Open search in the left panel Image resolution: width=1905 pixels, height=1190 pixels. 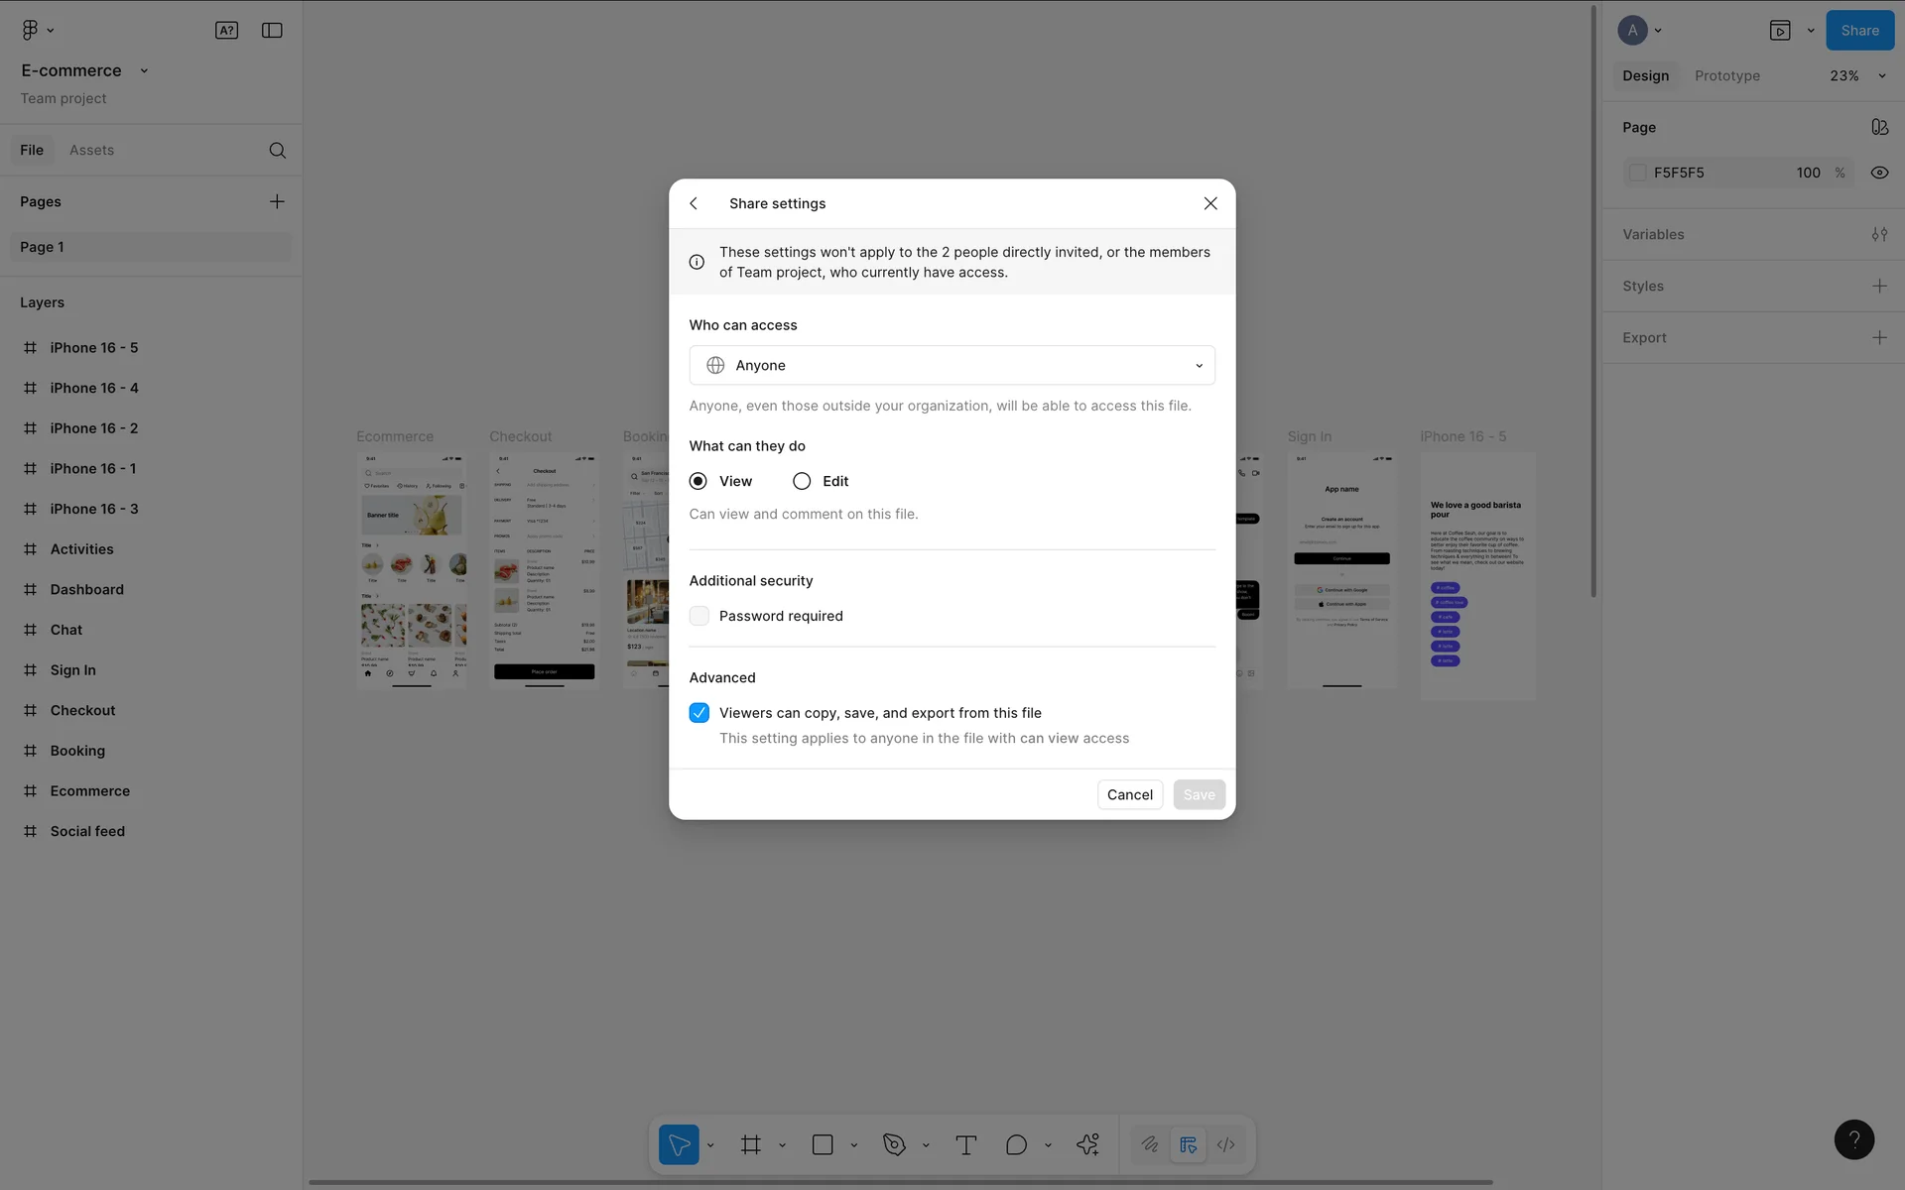click(278, 151)
